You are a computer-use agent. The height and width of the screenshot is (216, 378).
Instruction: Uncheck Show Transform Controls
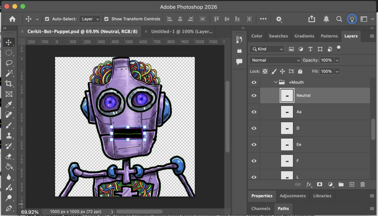107,19
